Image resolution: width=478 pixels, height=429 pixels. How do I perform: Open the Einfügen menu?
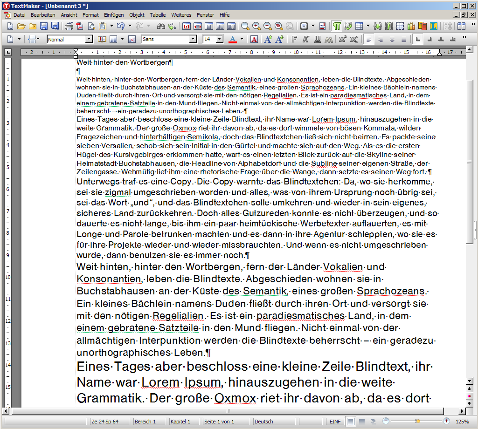click(x=114, y=15)
